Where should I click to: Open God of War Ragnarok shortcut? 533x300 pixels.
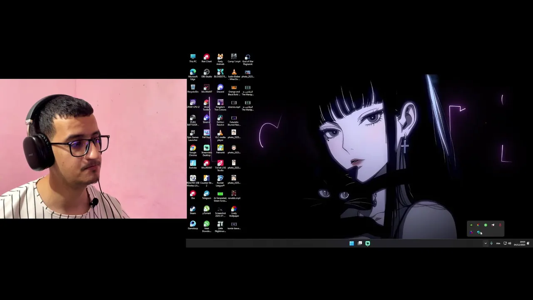pyautogui.click(x=248, y=60)
